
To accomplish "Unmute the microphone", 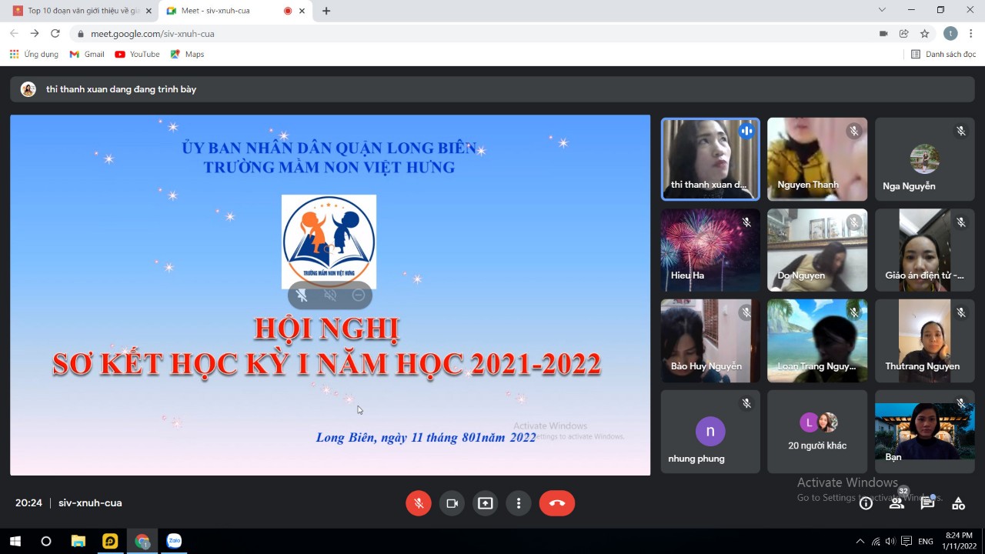I will [x=419, y=503].
